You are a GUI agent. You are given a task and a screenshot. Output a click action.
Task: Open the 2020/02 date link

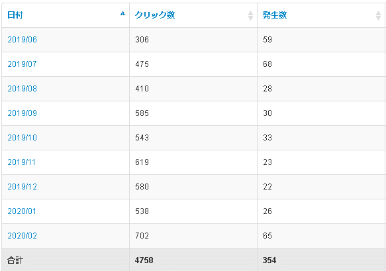coord(22,236)
